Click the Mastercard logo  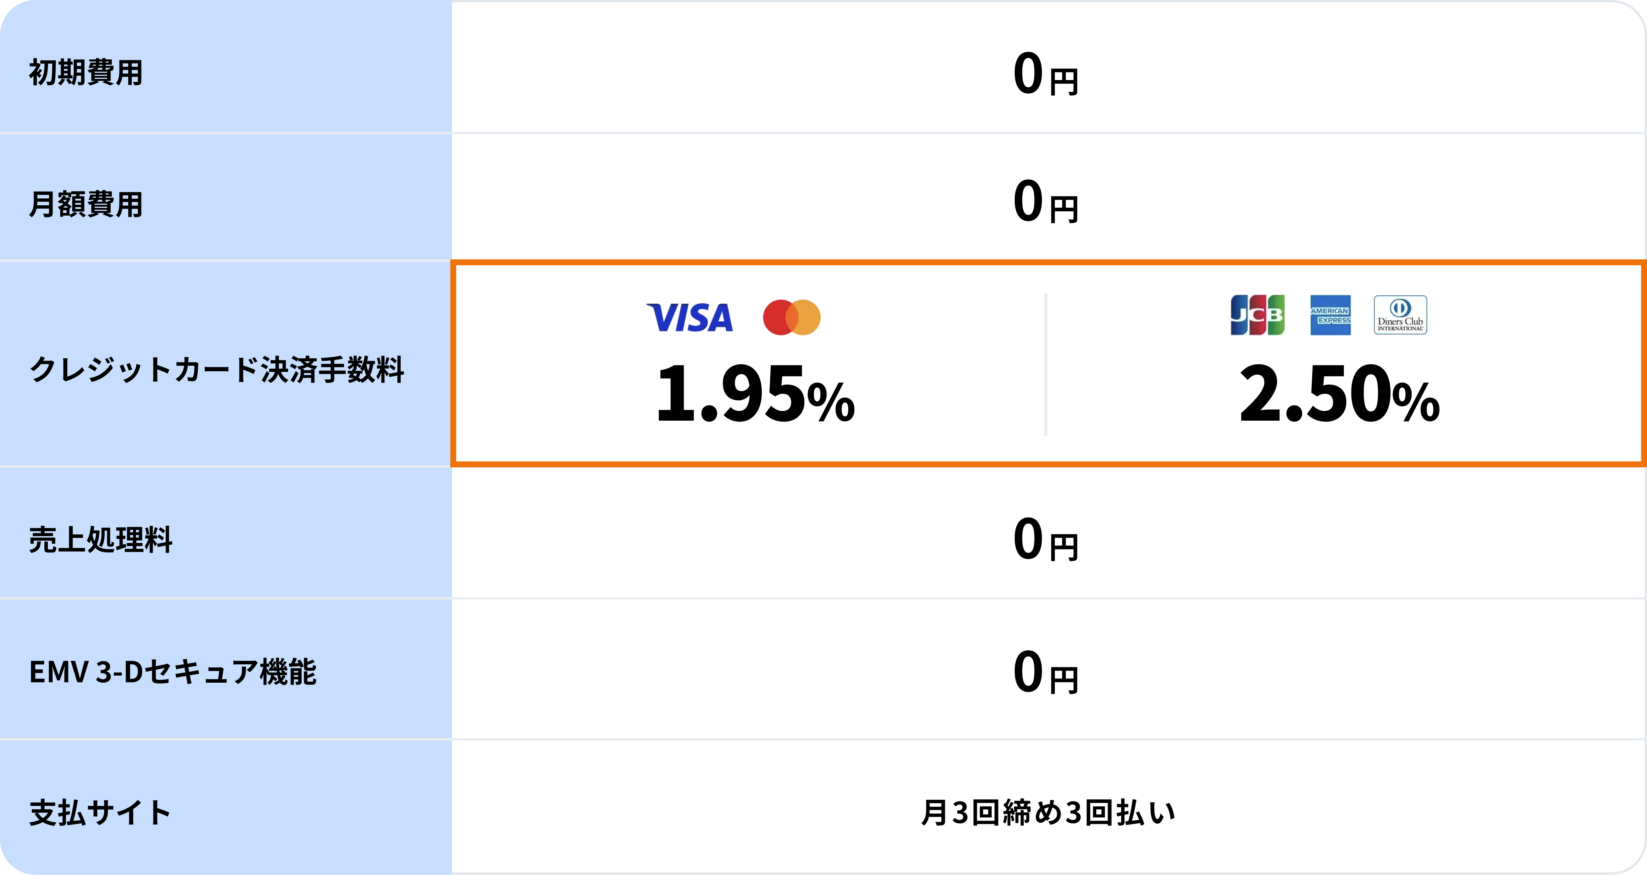[x=792, y=317]
